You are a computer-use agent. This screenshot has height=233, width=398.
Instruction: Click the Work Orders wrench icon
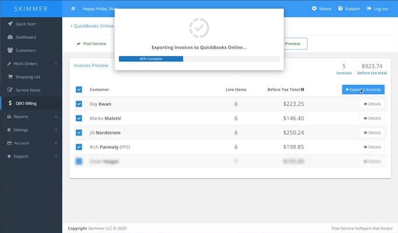(x=9, y=63)
